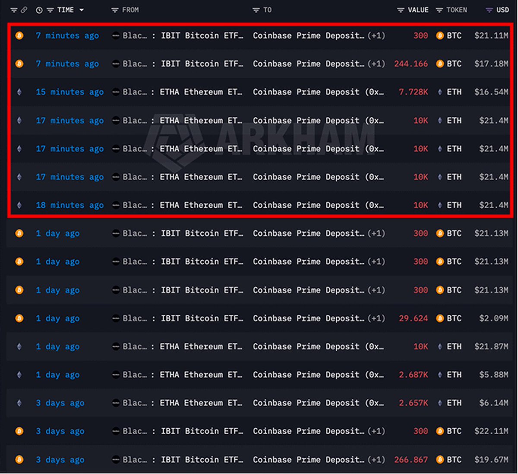The image size is (518, 474).
Task: Select the USD amount '$21.87M'
Action: coord(491,346)
